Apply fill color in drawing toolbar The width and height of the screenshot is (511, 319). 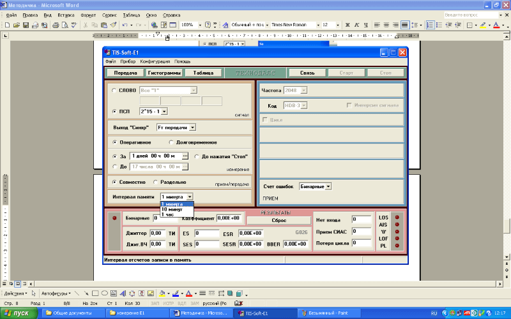[162, 293]
